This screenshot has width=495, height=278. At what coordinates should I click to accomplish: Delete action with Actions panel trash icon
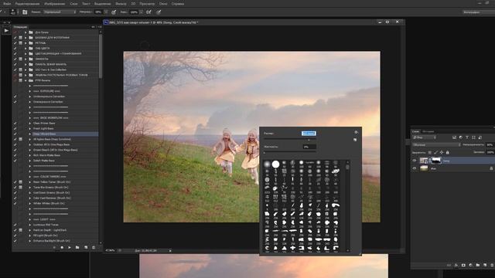(x=94, y=247)
